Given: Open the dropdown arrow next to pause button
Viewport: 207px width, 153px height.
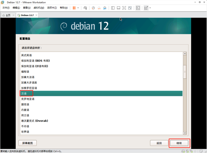Looking at the screenshot, I should 78,8.
